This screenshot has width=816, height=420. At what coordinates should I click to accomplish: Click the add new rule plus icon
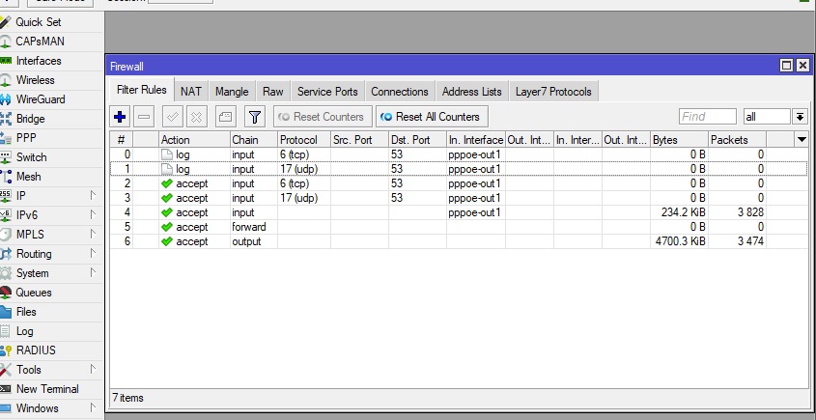coord(120,117)
